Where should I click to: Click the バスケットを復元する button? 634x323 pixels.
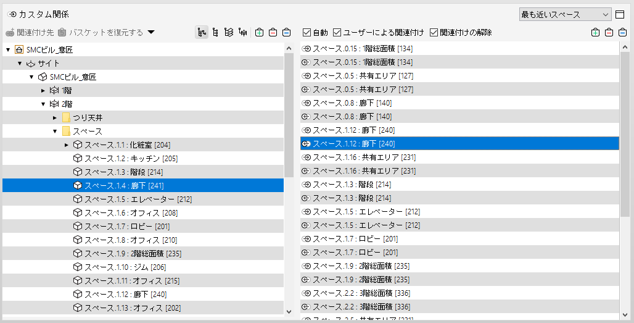click(x=101, y=32)
